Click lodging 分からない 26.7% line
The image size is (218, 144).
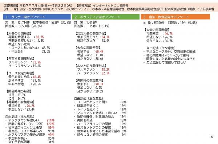(x=160, y=41)
